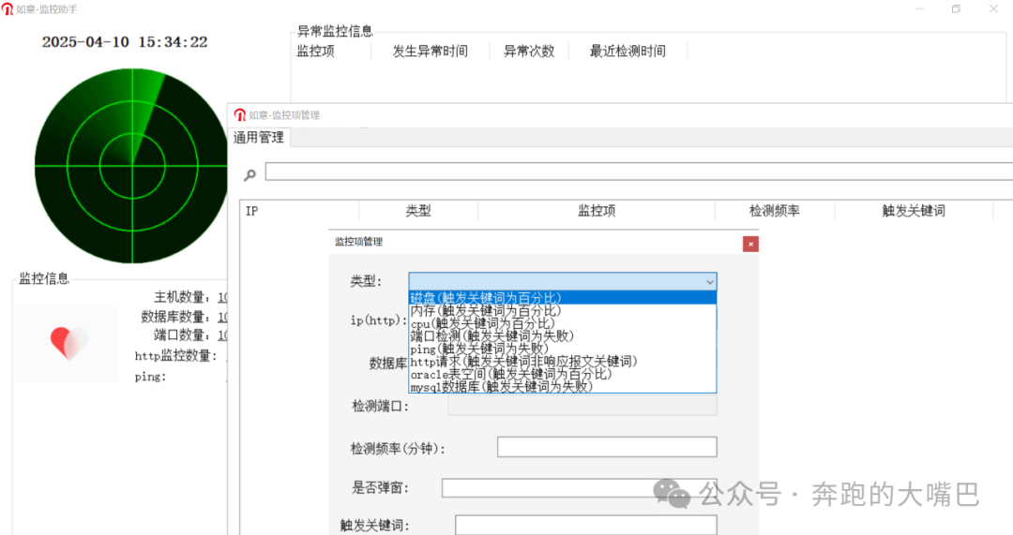The height and width of the screenshot is (535, 1013).
Task: Click the logo icon of 监控项管理 window
Action: coord(240,115)
